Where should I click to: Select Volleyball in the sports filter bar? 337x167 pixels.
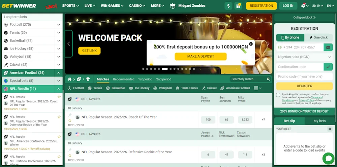pos(162,88)
